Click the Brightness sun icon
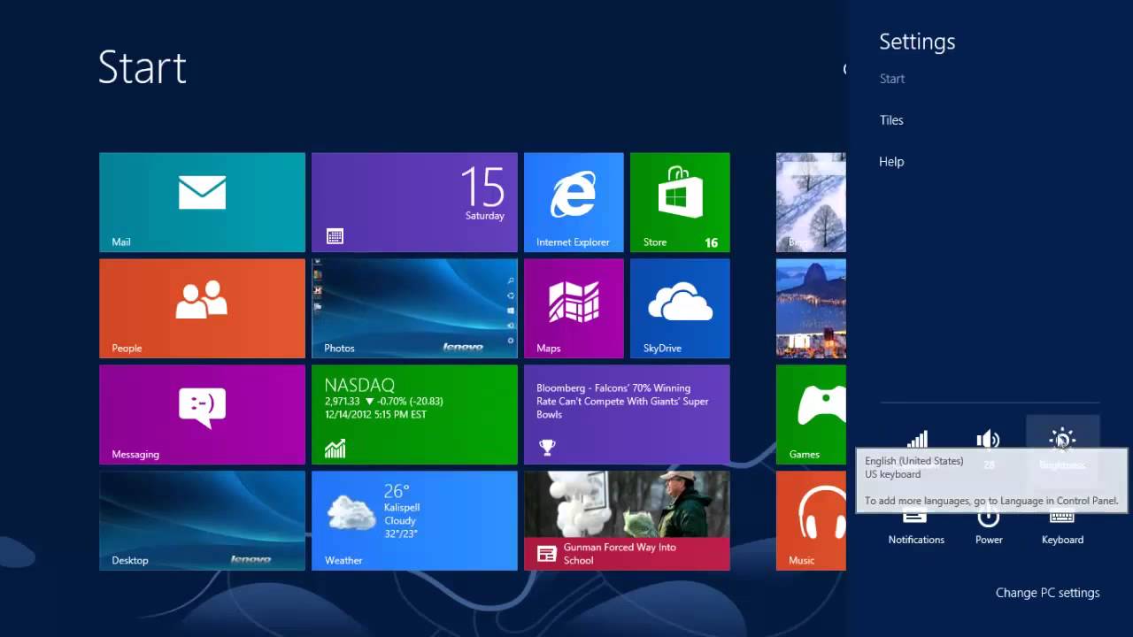The height and width of the screenshot is (637, 1133). [x=1062, y=439]
